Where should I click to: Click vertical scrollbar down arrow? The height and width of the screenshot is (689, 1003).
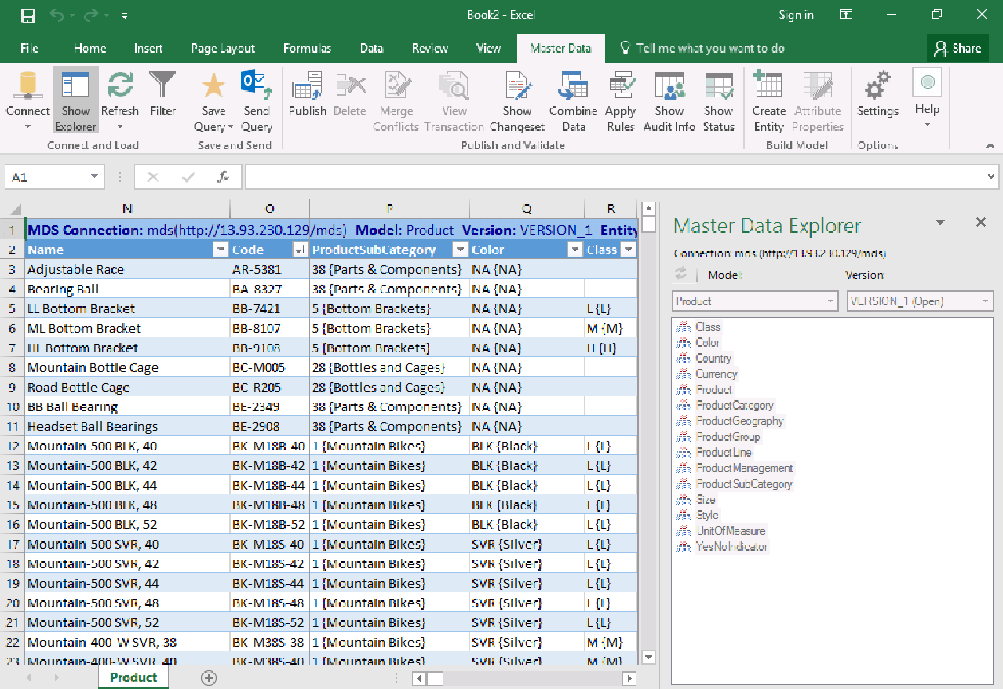[x=648, y=657]
